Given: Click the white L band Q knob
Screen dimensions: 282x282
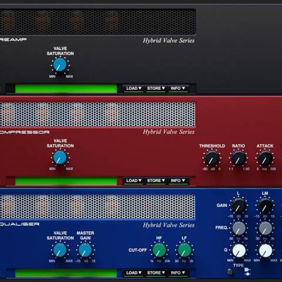Looking at the screenshot, I should coord(239,251).
